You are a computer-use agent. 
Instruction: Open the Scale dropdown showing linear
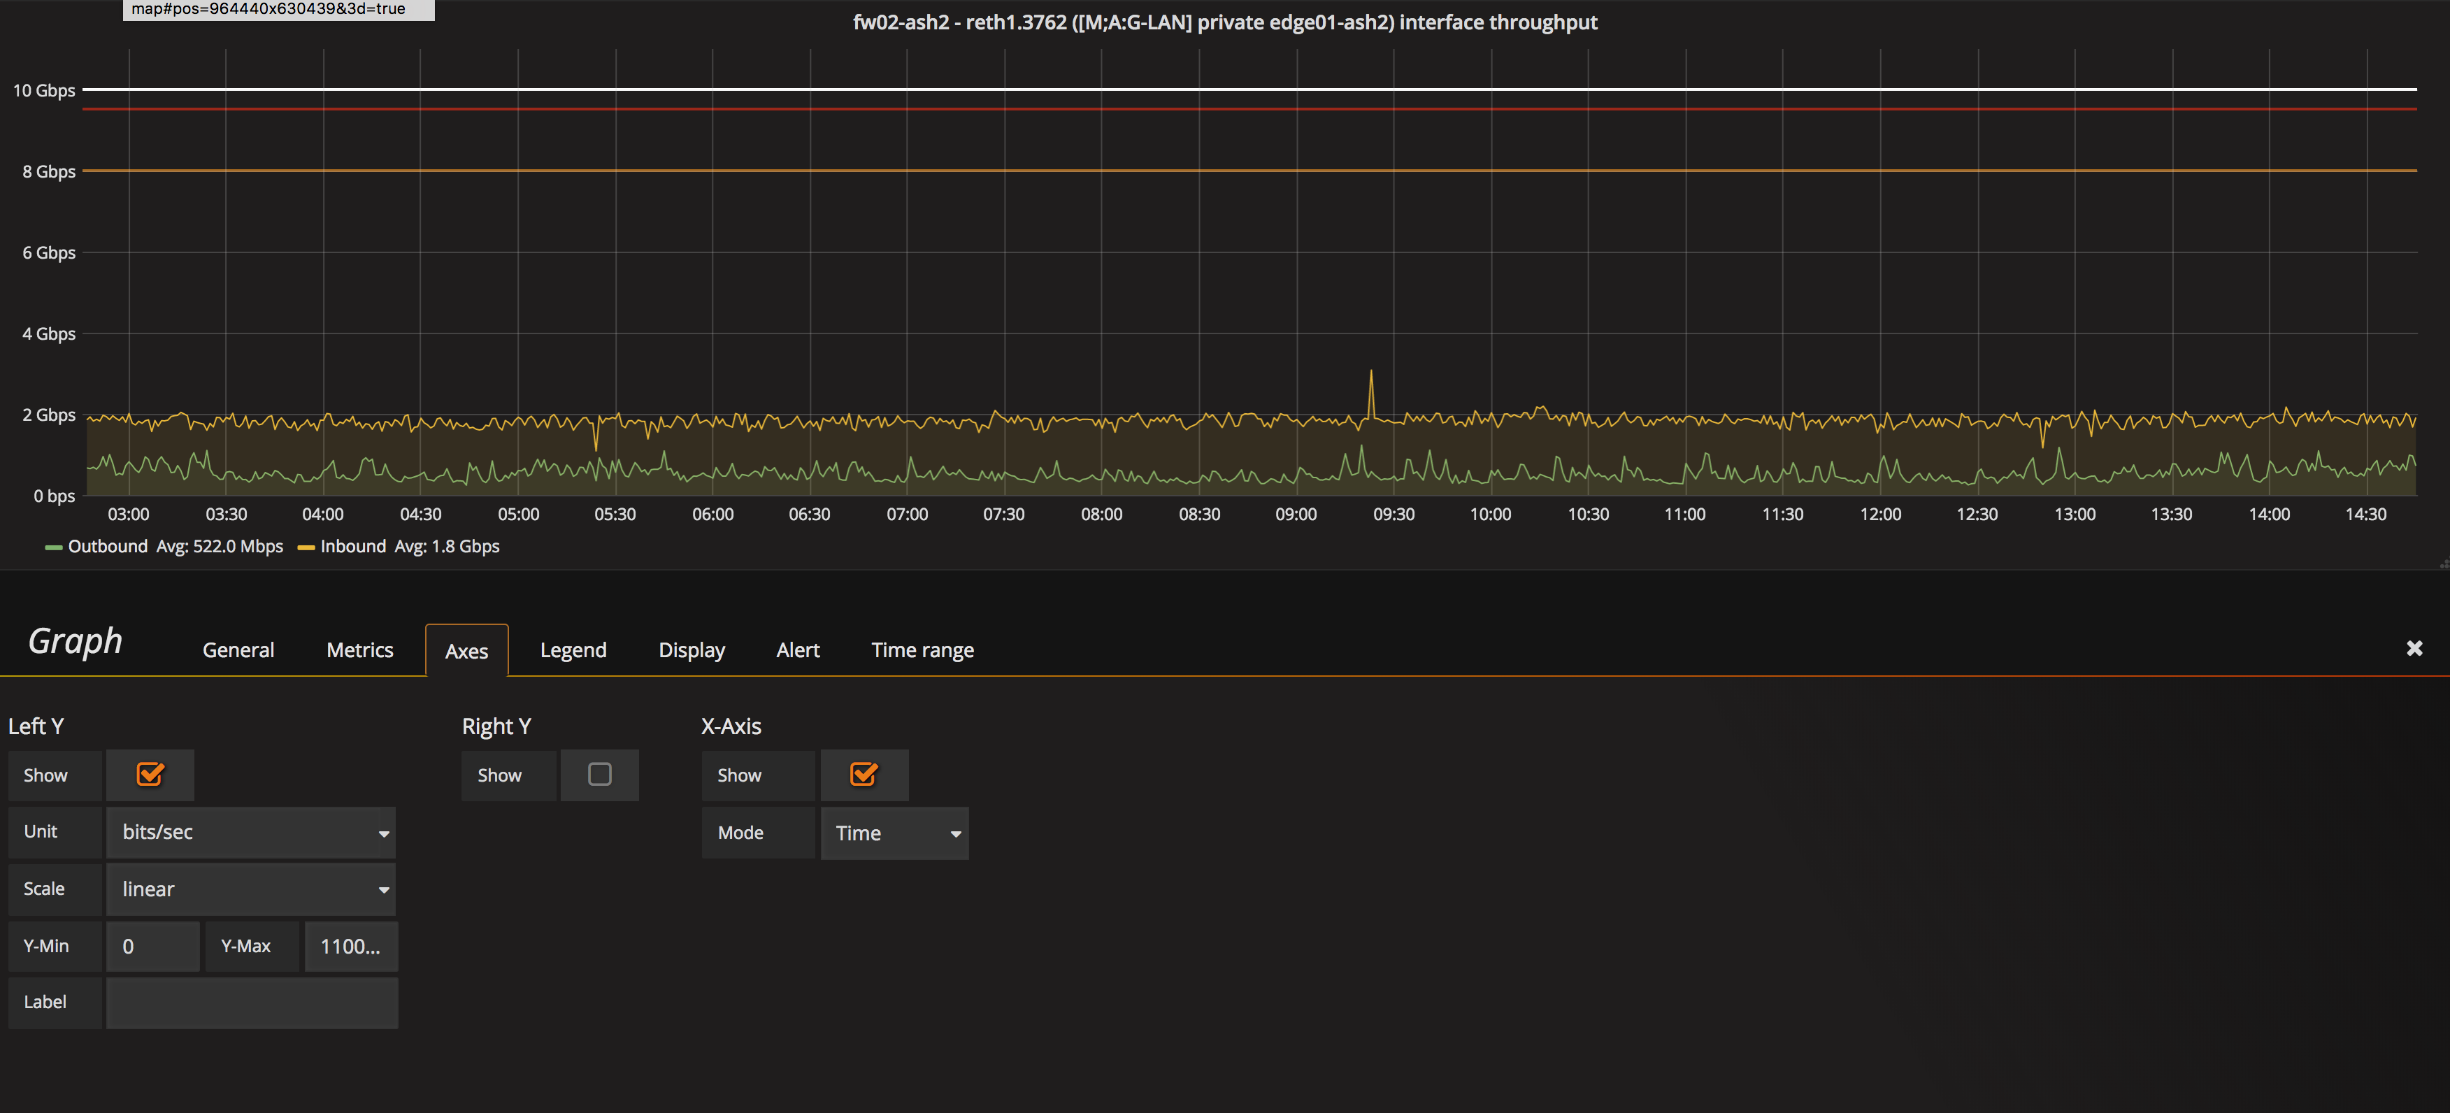[x=251, y=889]
